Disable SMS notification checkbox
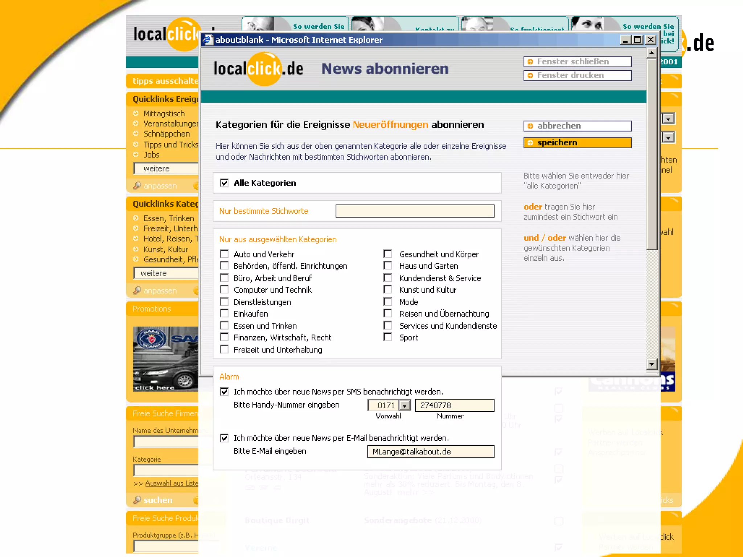This screenshot has width=743, height=557. coord(224,392)
